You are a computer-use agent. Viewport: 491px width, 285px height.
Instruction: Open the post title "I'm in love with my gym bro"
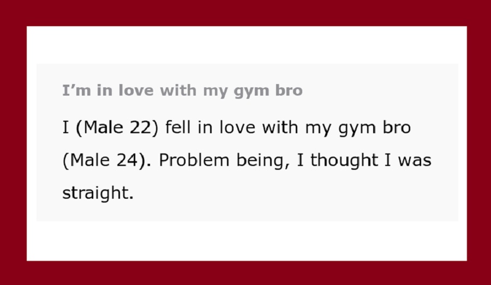tap(182, 91)
